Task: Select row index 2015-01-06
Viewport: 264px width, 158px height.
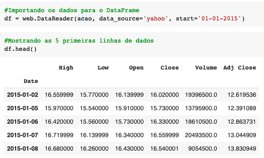Action: click(23, 122)
